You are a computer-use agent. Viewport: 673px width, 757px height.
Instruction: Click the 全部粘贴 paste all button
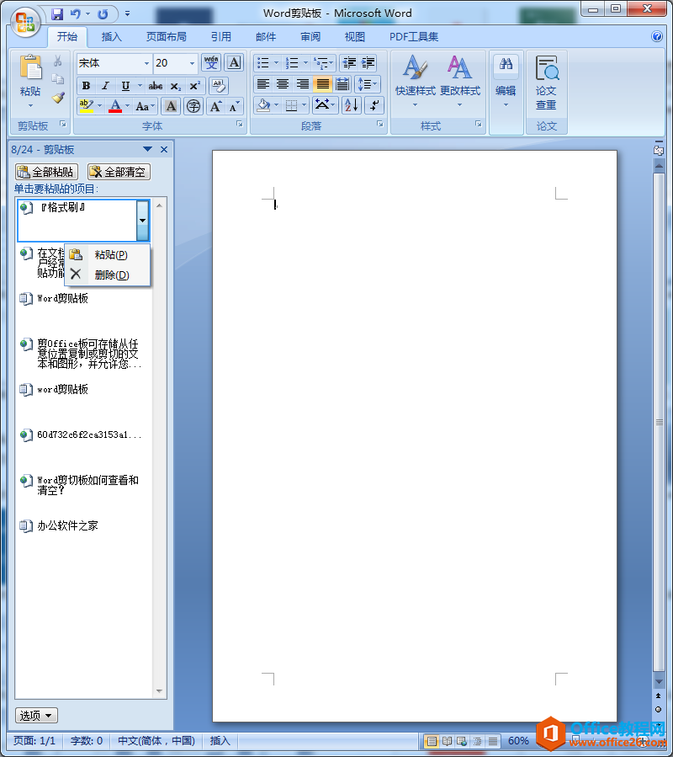point(46,172)
